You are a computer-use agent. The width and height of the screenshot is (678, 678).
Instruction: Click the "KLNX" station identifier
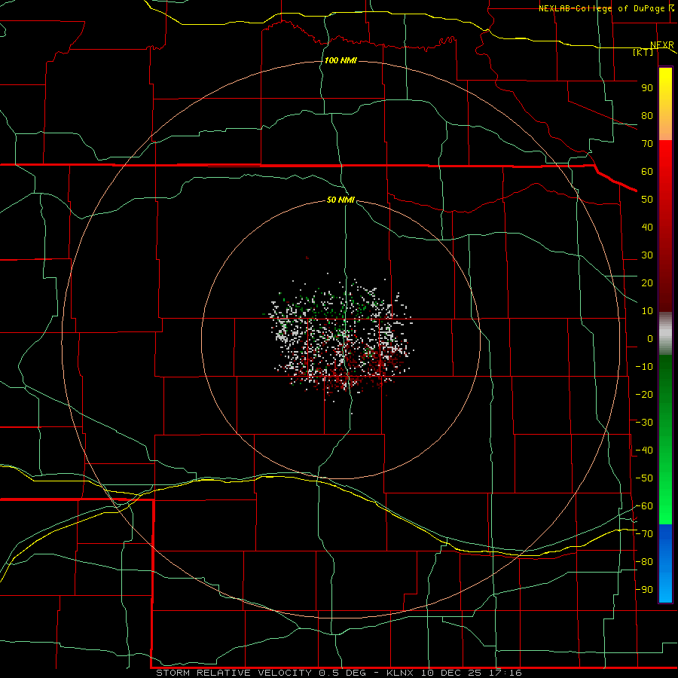(400, 673)
